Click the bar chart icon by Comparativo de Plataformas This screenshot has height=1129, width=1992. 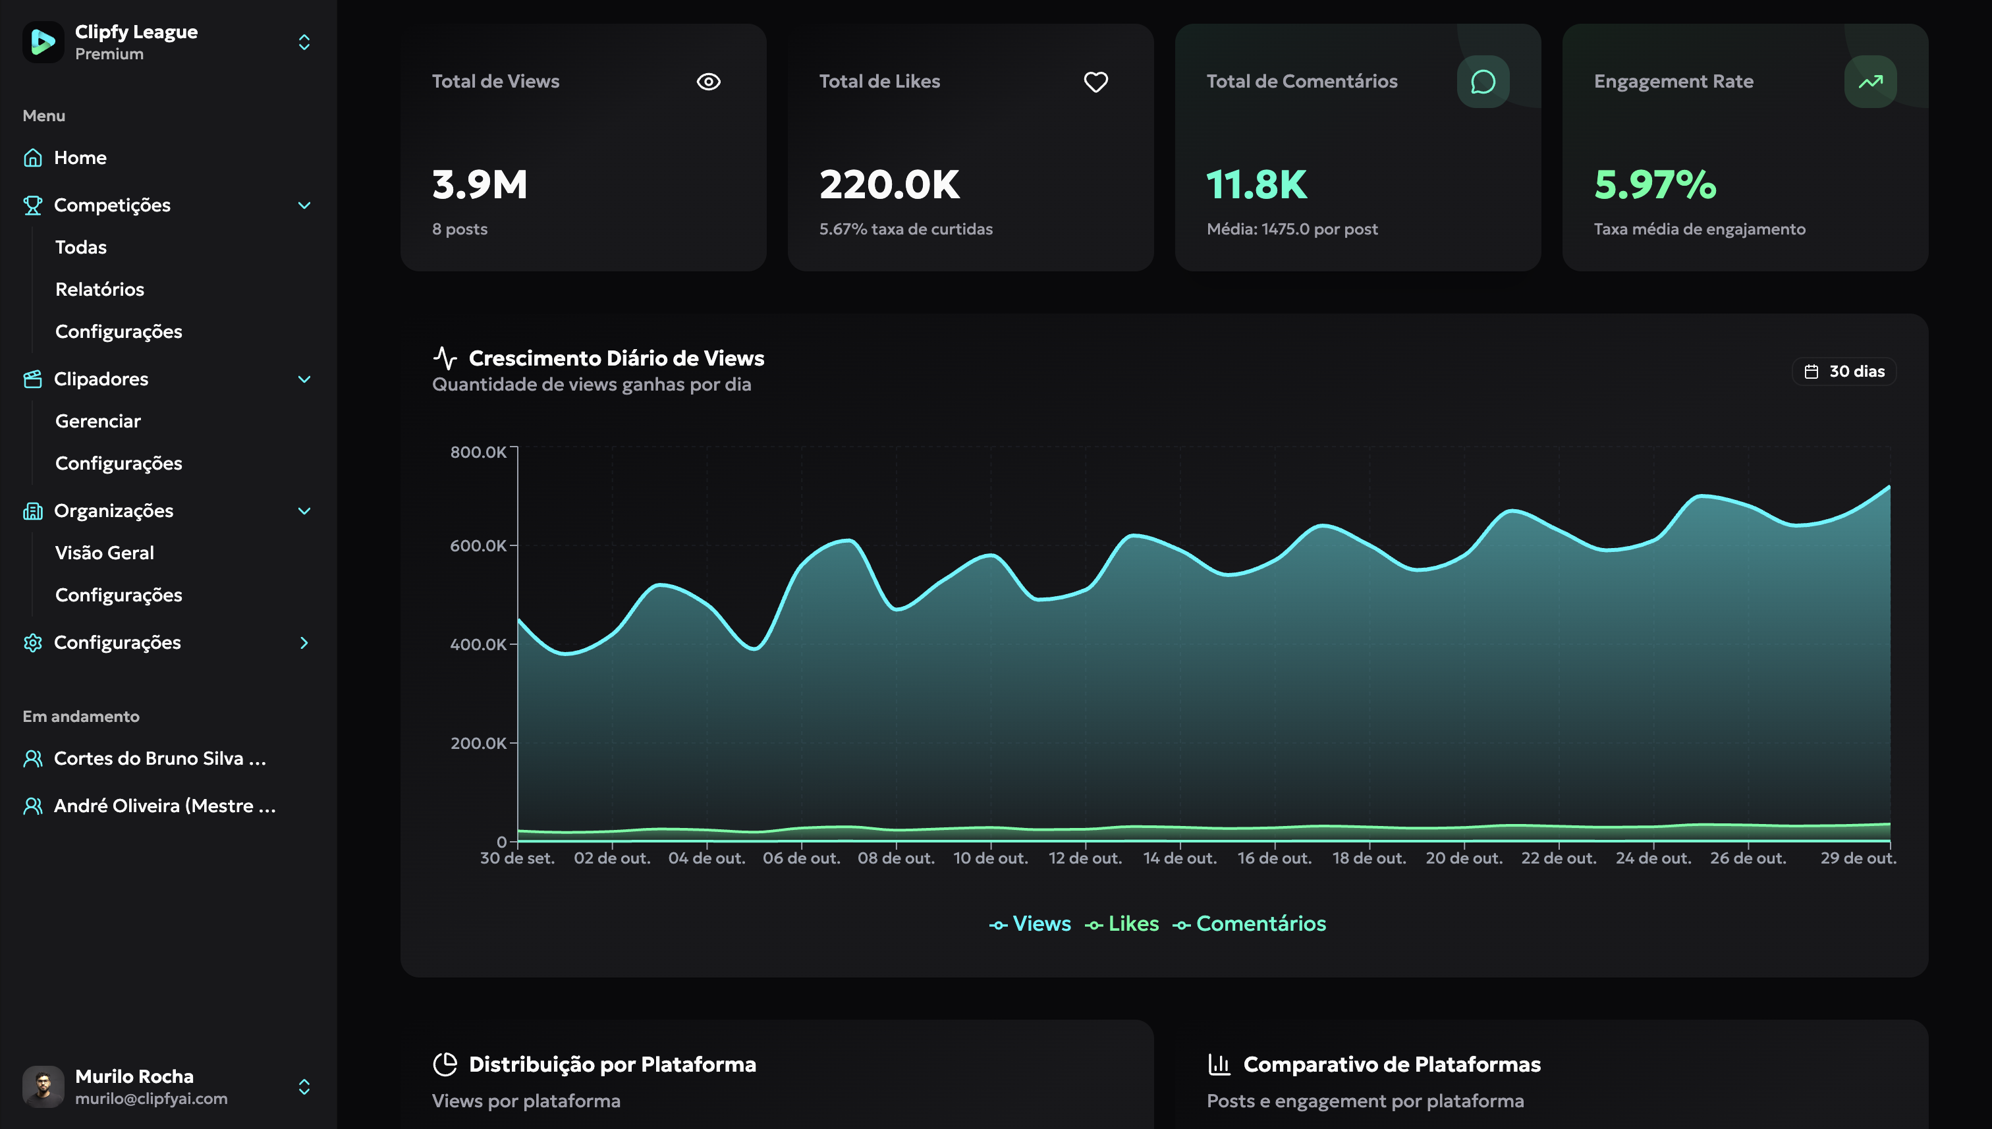click(x=1219, y=1064)
